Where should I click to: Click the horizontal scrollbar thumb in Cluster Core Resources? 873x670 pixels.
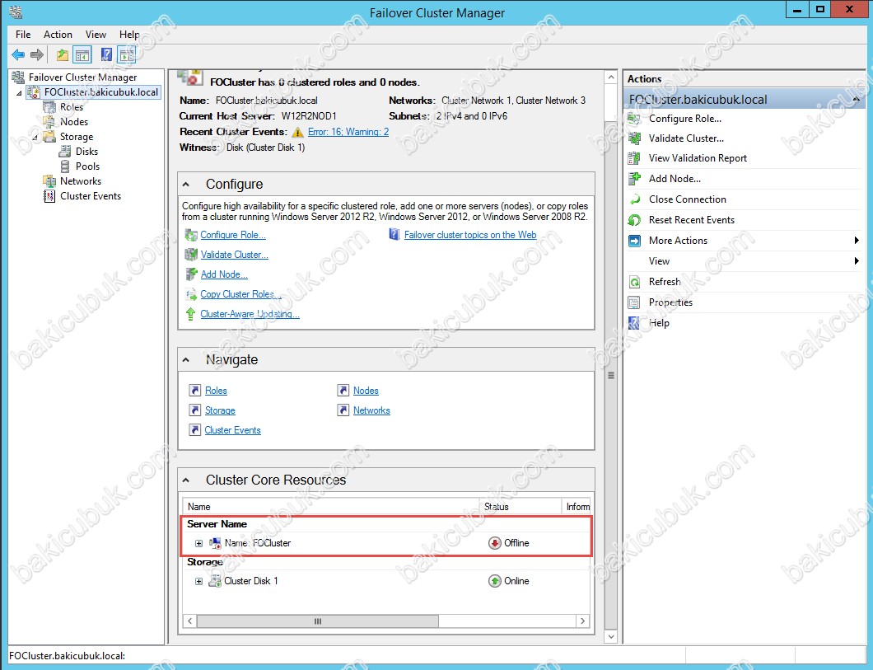click(x=317, y=621)
